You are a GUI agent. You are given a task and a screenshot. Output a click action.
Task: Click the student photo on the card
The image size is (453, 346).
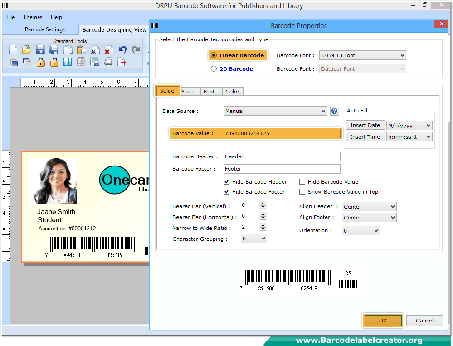coord(54,180)
